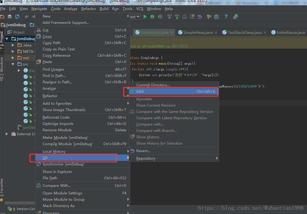Viewport: 307px width, 214px height.
Task: Close the SimpleArgs.java tab
Action: pos(172,33)
